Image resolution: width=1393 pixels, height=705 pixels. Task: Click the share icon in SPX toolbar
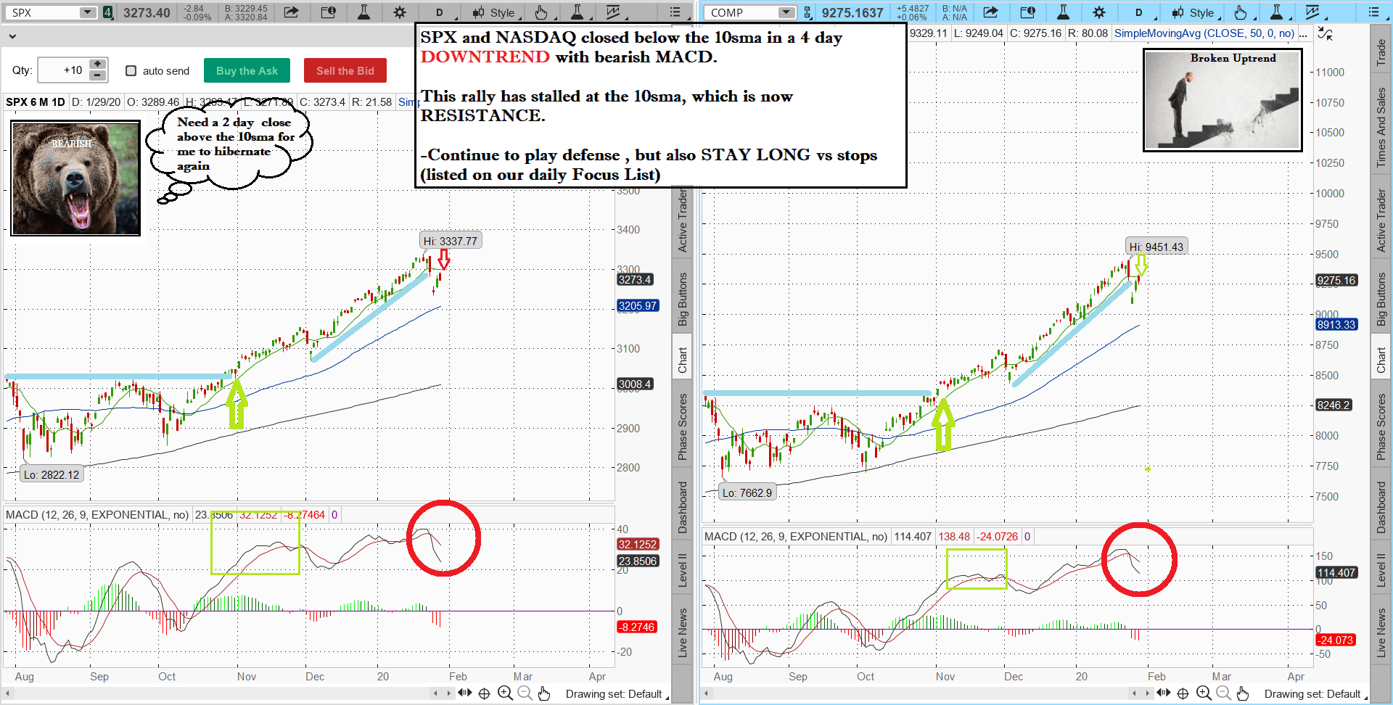(291, 12)
